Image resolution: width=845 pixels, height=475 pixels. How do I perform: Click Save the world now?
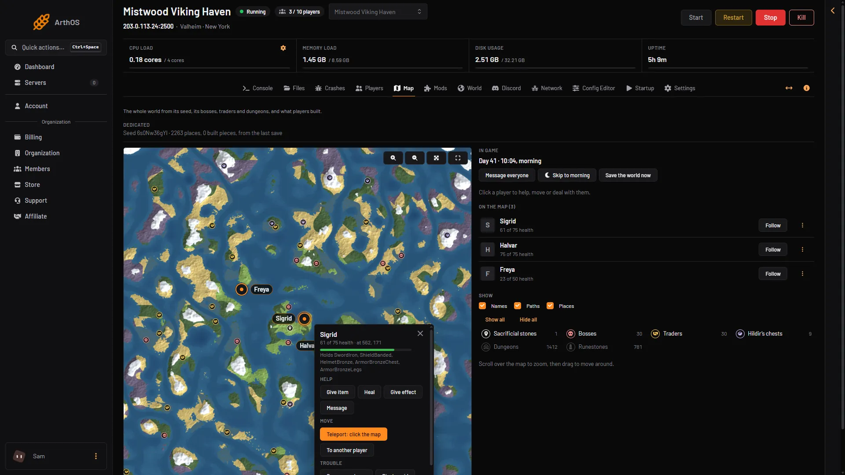click(628, 175)
